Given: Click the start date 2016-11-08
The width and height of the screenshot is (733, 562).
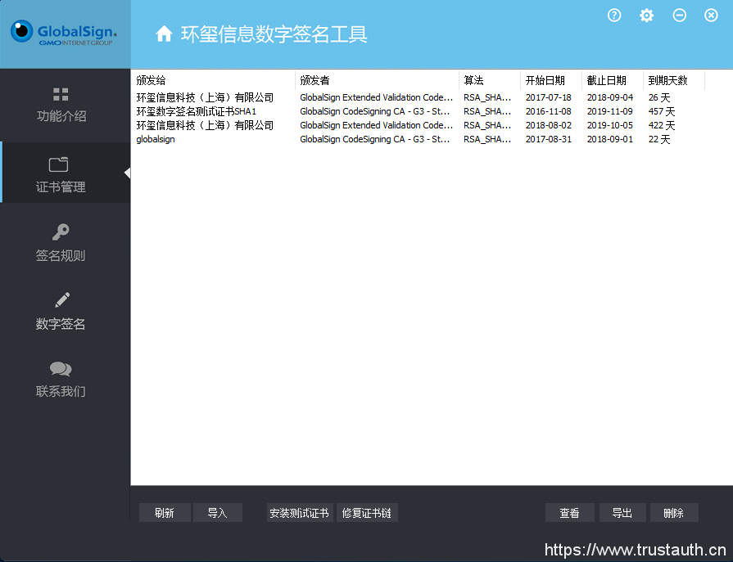Looking at the screenshot, I should 549,111.
